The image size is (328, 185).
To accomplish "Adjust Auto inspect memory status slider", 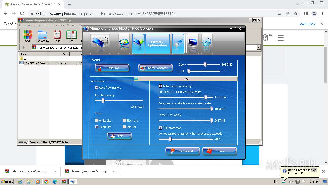I will point(206,97).
